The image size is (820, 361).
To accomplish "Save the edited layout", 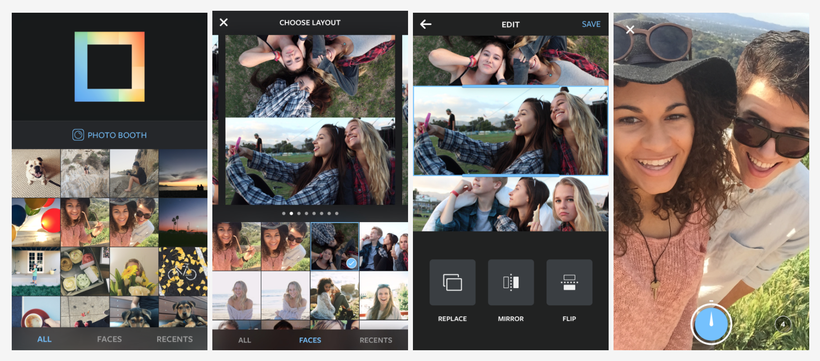I will point(591,24).
